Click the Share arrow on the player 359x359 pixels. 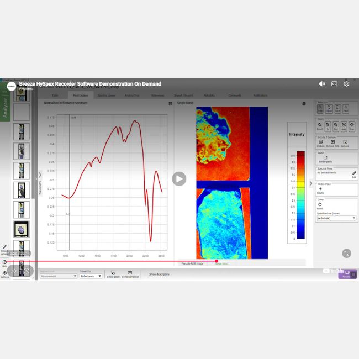[x=14, y=271]
